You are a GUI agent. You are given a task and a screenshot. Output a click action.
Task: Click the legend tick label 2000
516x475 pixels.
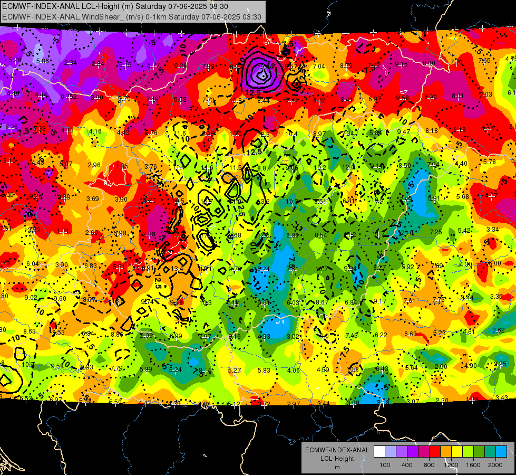point(495,465)
